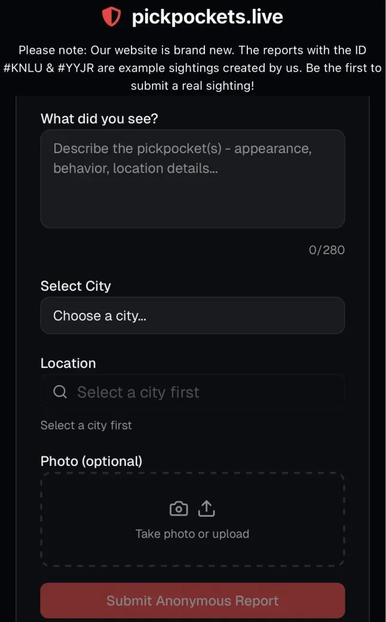Tap the camera icon to take photo
Viewport: 386px width, 622px height.
179,508
